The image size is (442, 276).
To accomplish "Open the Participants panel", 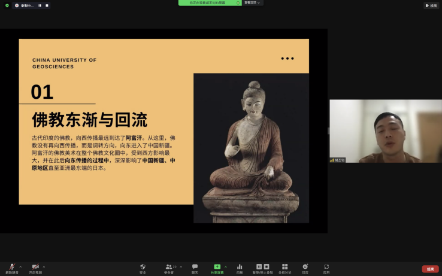I will point(169,266).
